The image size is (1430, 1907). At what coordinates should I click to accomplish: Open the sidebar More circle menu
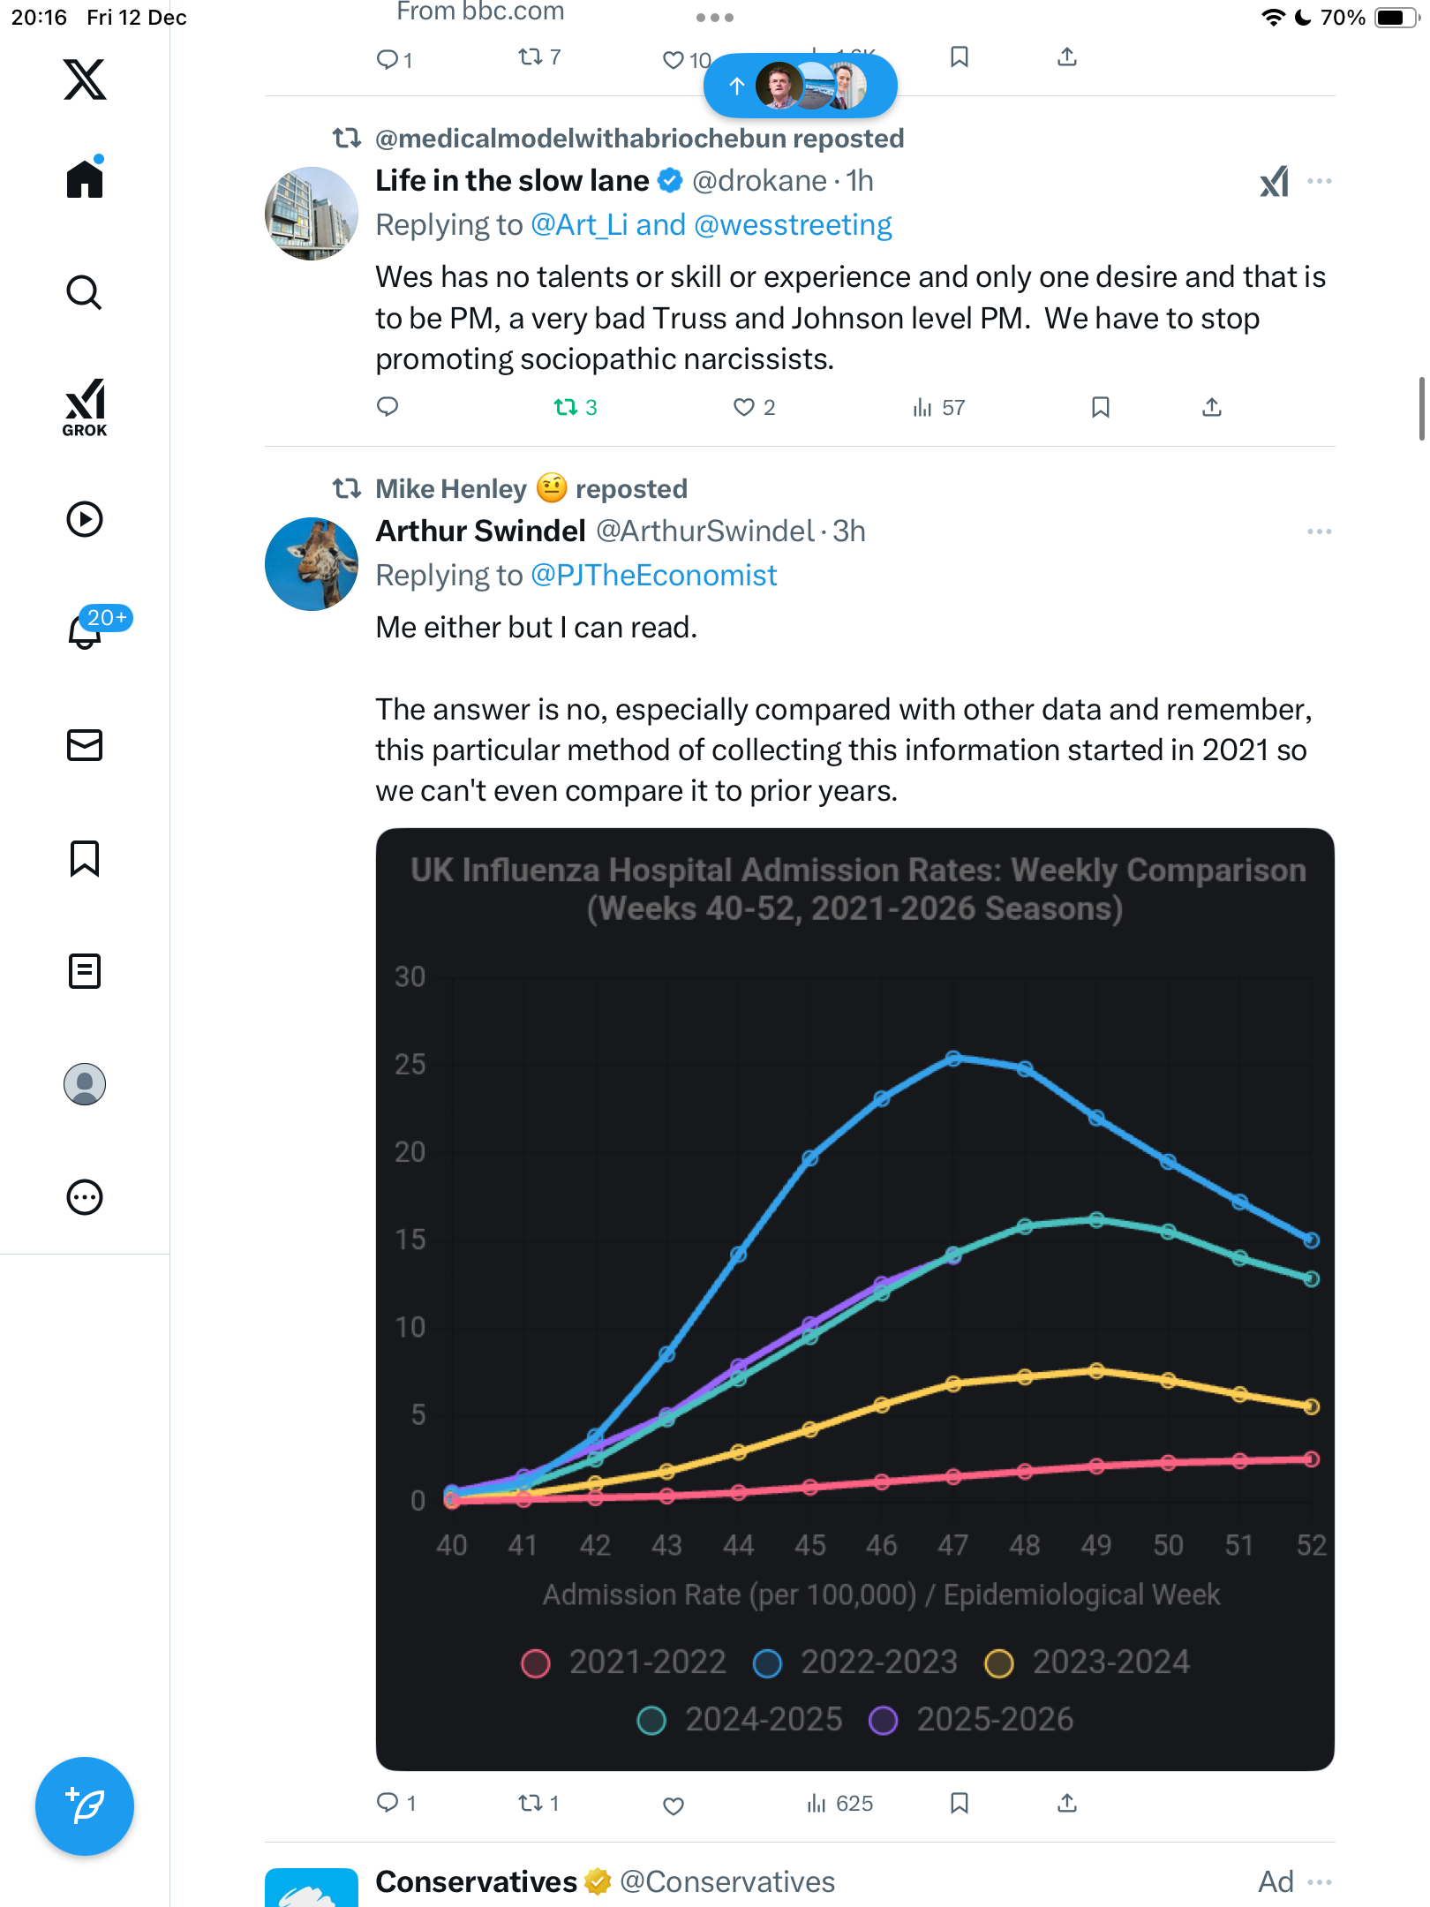(85, 1197)
